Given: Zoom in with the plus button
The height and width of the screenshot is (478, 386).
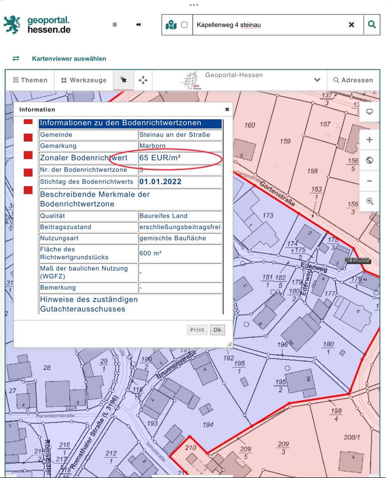Looking at the screenshot, I should click(x=370, y=140).
